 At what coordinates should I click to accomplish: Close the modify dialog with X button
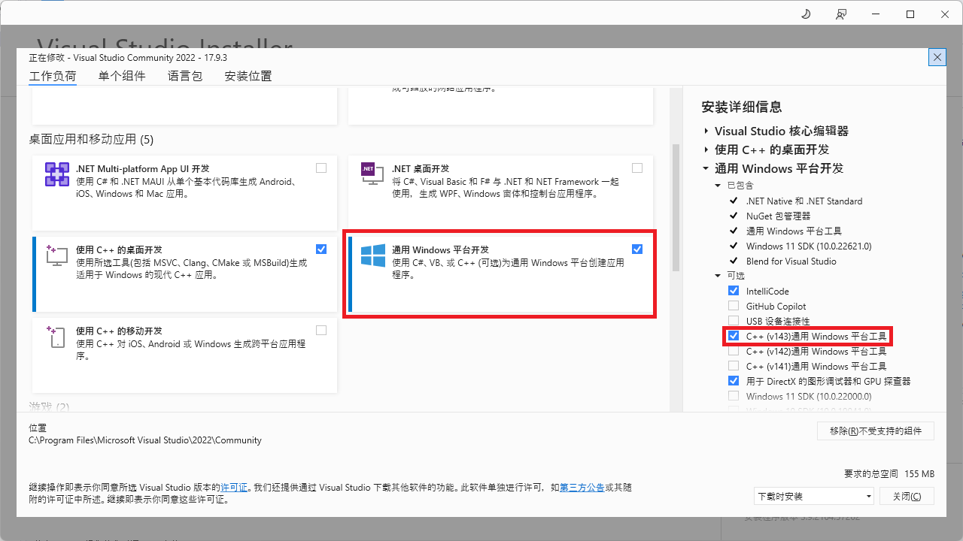[x=937, y=57]
